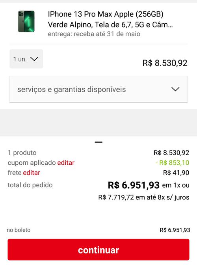Continue checkout with the red 'continuar' button

pyautogui.click(x=98, y=250)
